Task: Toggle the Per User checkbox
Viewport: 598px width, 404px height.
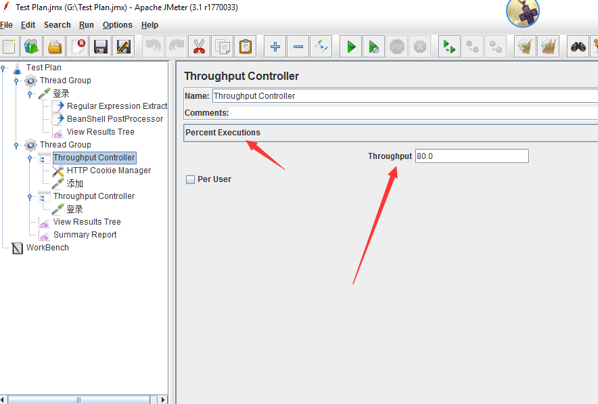Action: pyautogui.click(x=190, y=179)
